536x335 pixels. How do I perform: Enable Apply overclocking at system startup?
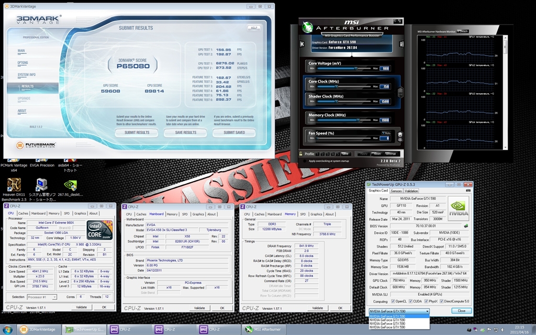305,161
